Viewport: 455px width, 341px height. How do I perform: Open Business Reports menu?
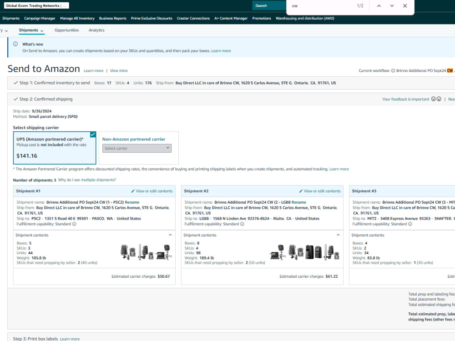tap(112, 18)
